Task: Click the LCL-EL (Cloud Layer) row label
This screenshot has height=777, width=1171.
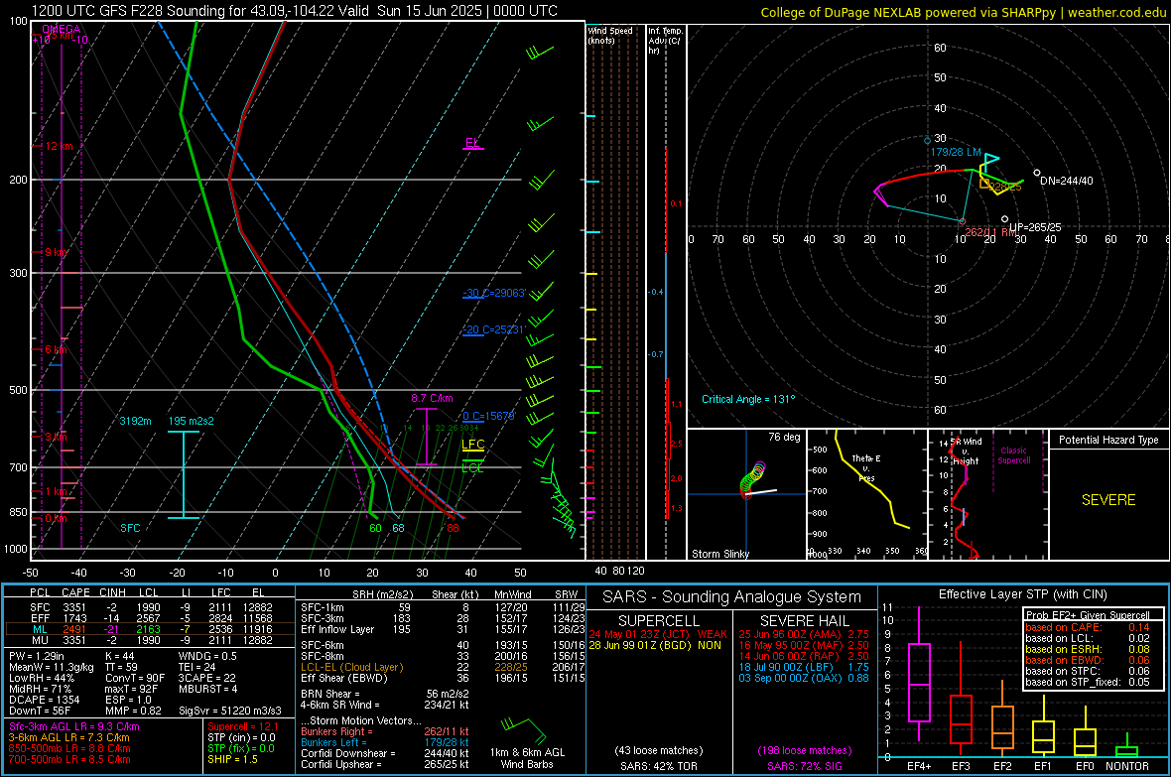Action: coord(351,667)
